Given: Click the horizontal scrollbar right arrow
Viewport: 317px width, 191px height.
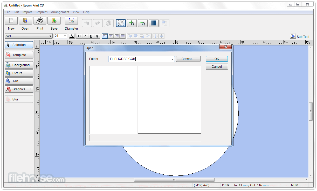Looking at the screenshot, I should click(306, 180).
